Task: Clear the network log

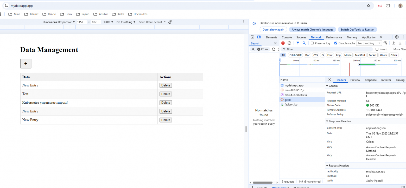Action: coord(289,43)
